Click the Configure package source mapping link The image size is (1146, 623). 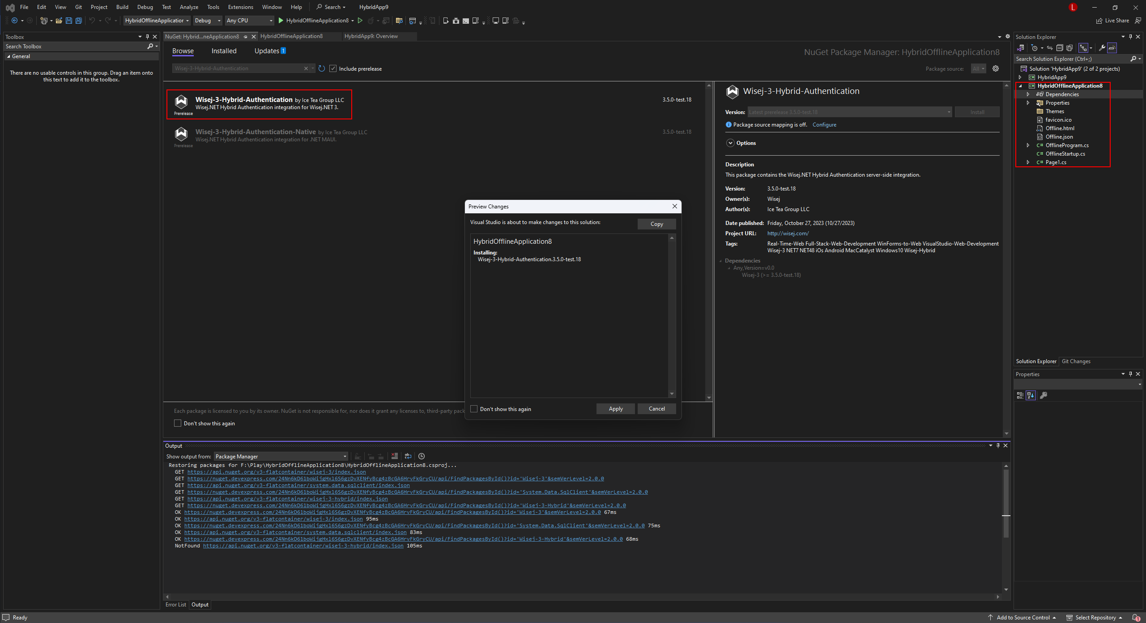[x=824, y=125]
